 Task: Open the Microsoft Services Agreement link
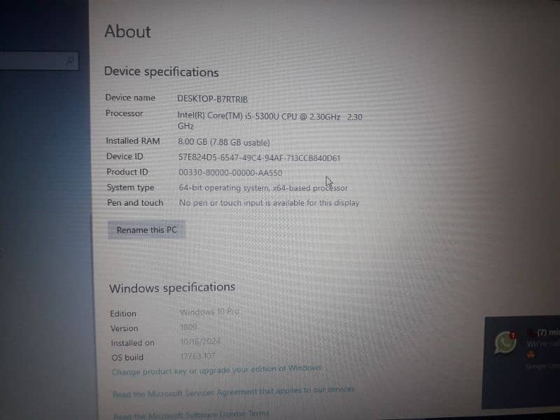point(233,391)
